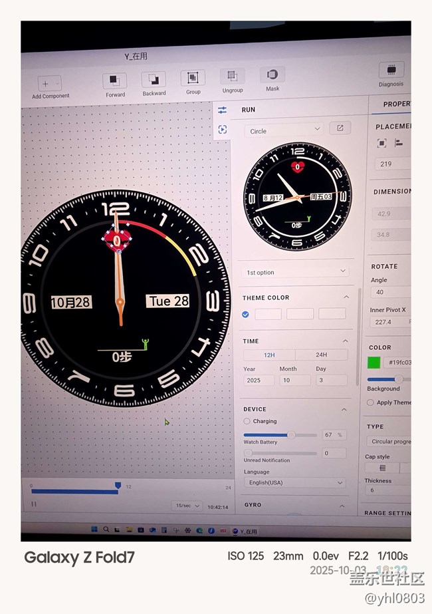Open the Diagnosis tool

pos(391,71)
